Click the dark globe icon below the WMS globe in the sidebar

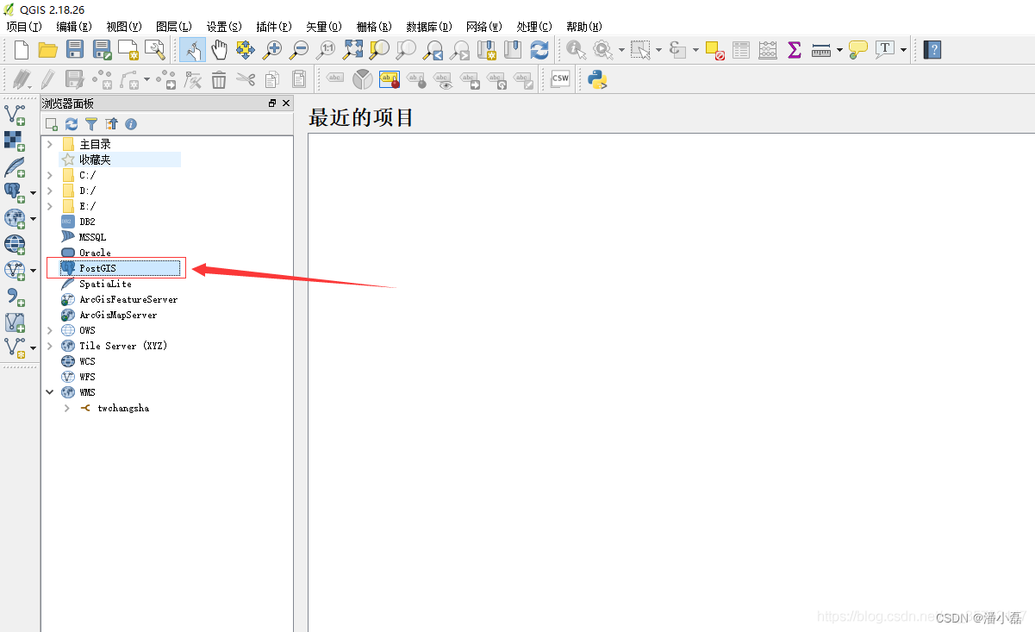point(15,244)
